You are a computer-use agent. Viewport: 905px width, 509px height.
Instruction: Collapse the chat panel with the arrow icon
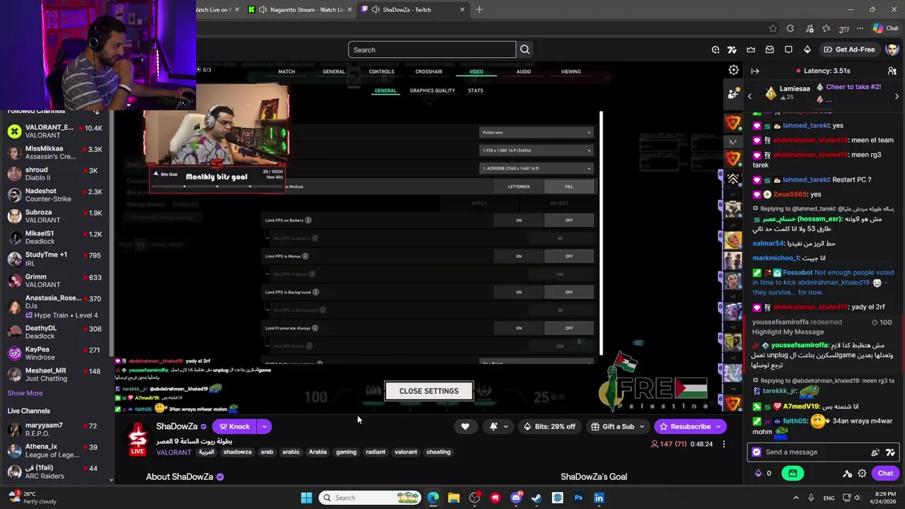pos(755,71)
